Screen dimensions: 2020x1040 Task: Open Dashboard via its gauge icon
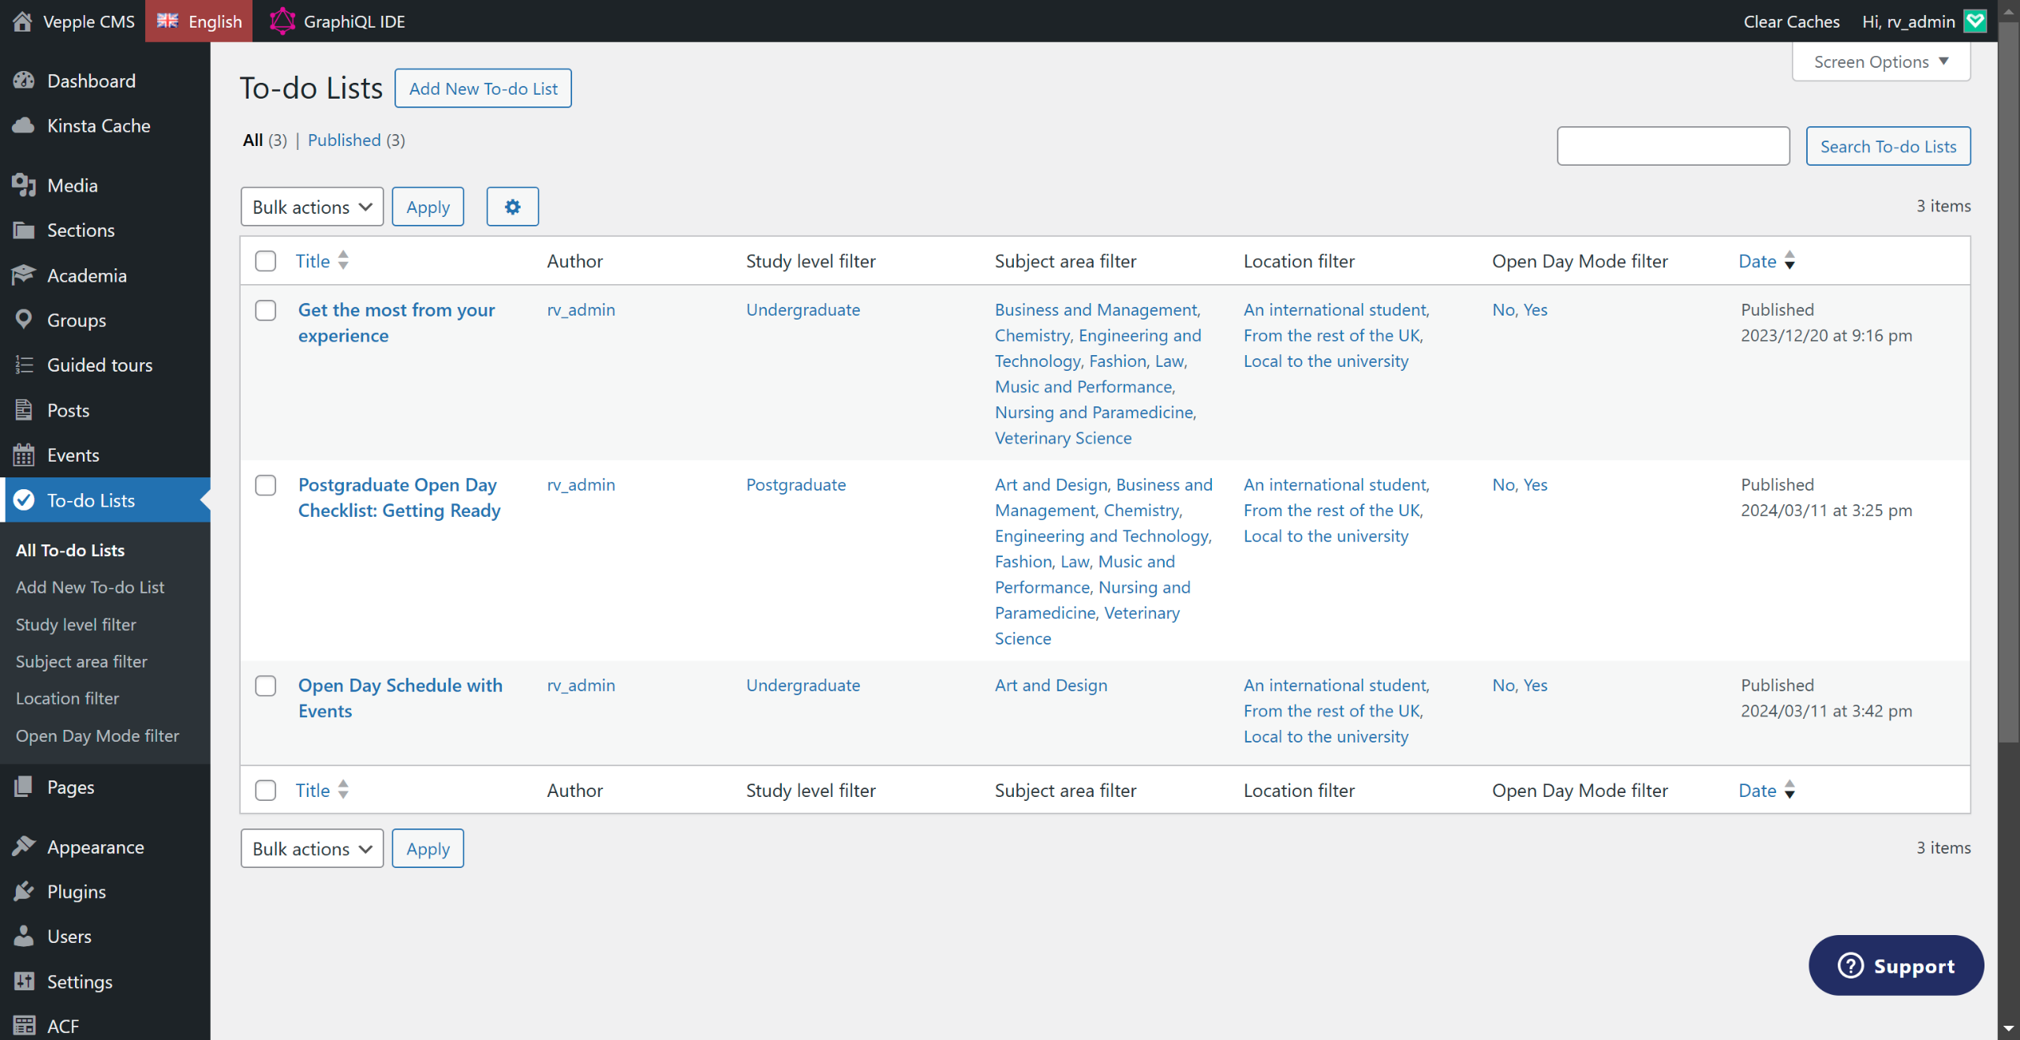[24, 80]
